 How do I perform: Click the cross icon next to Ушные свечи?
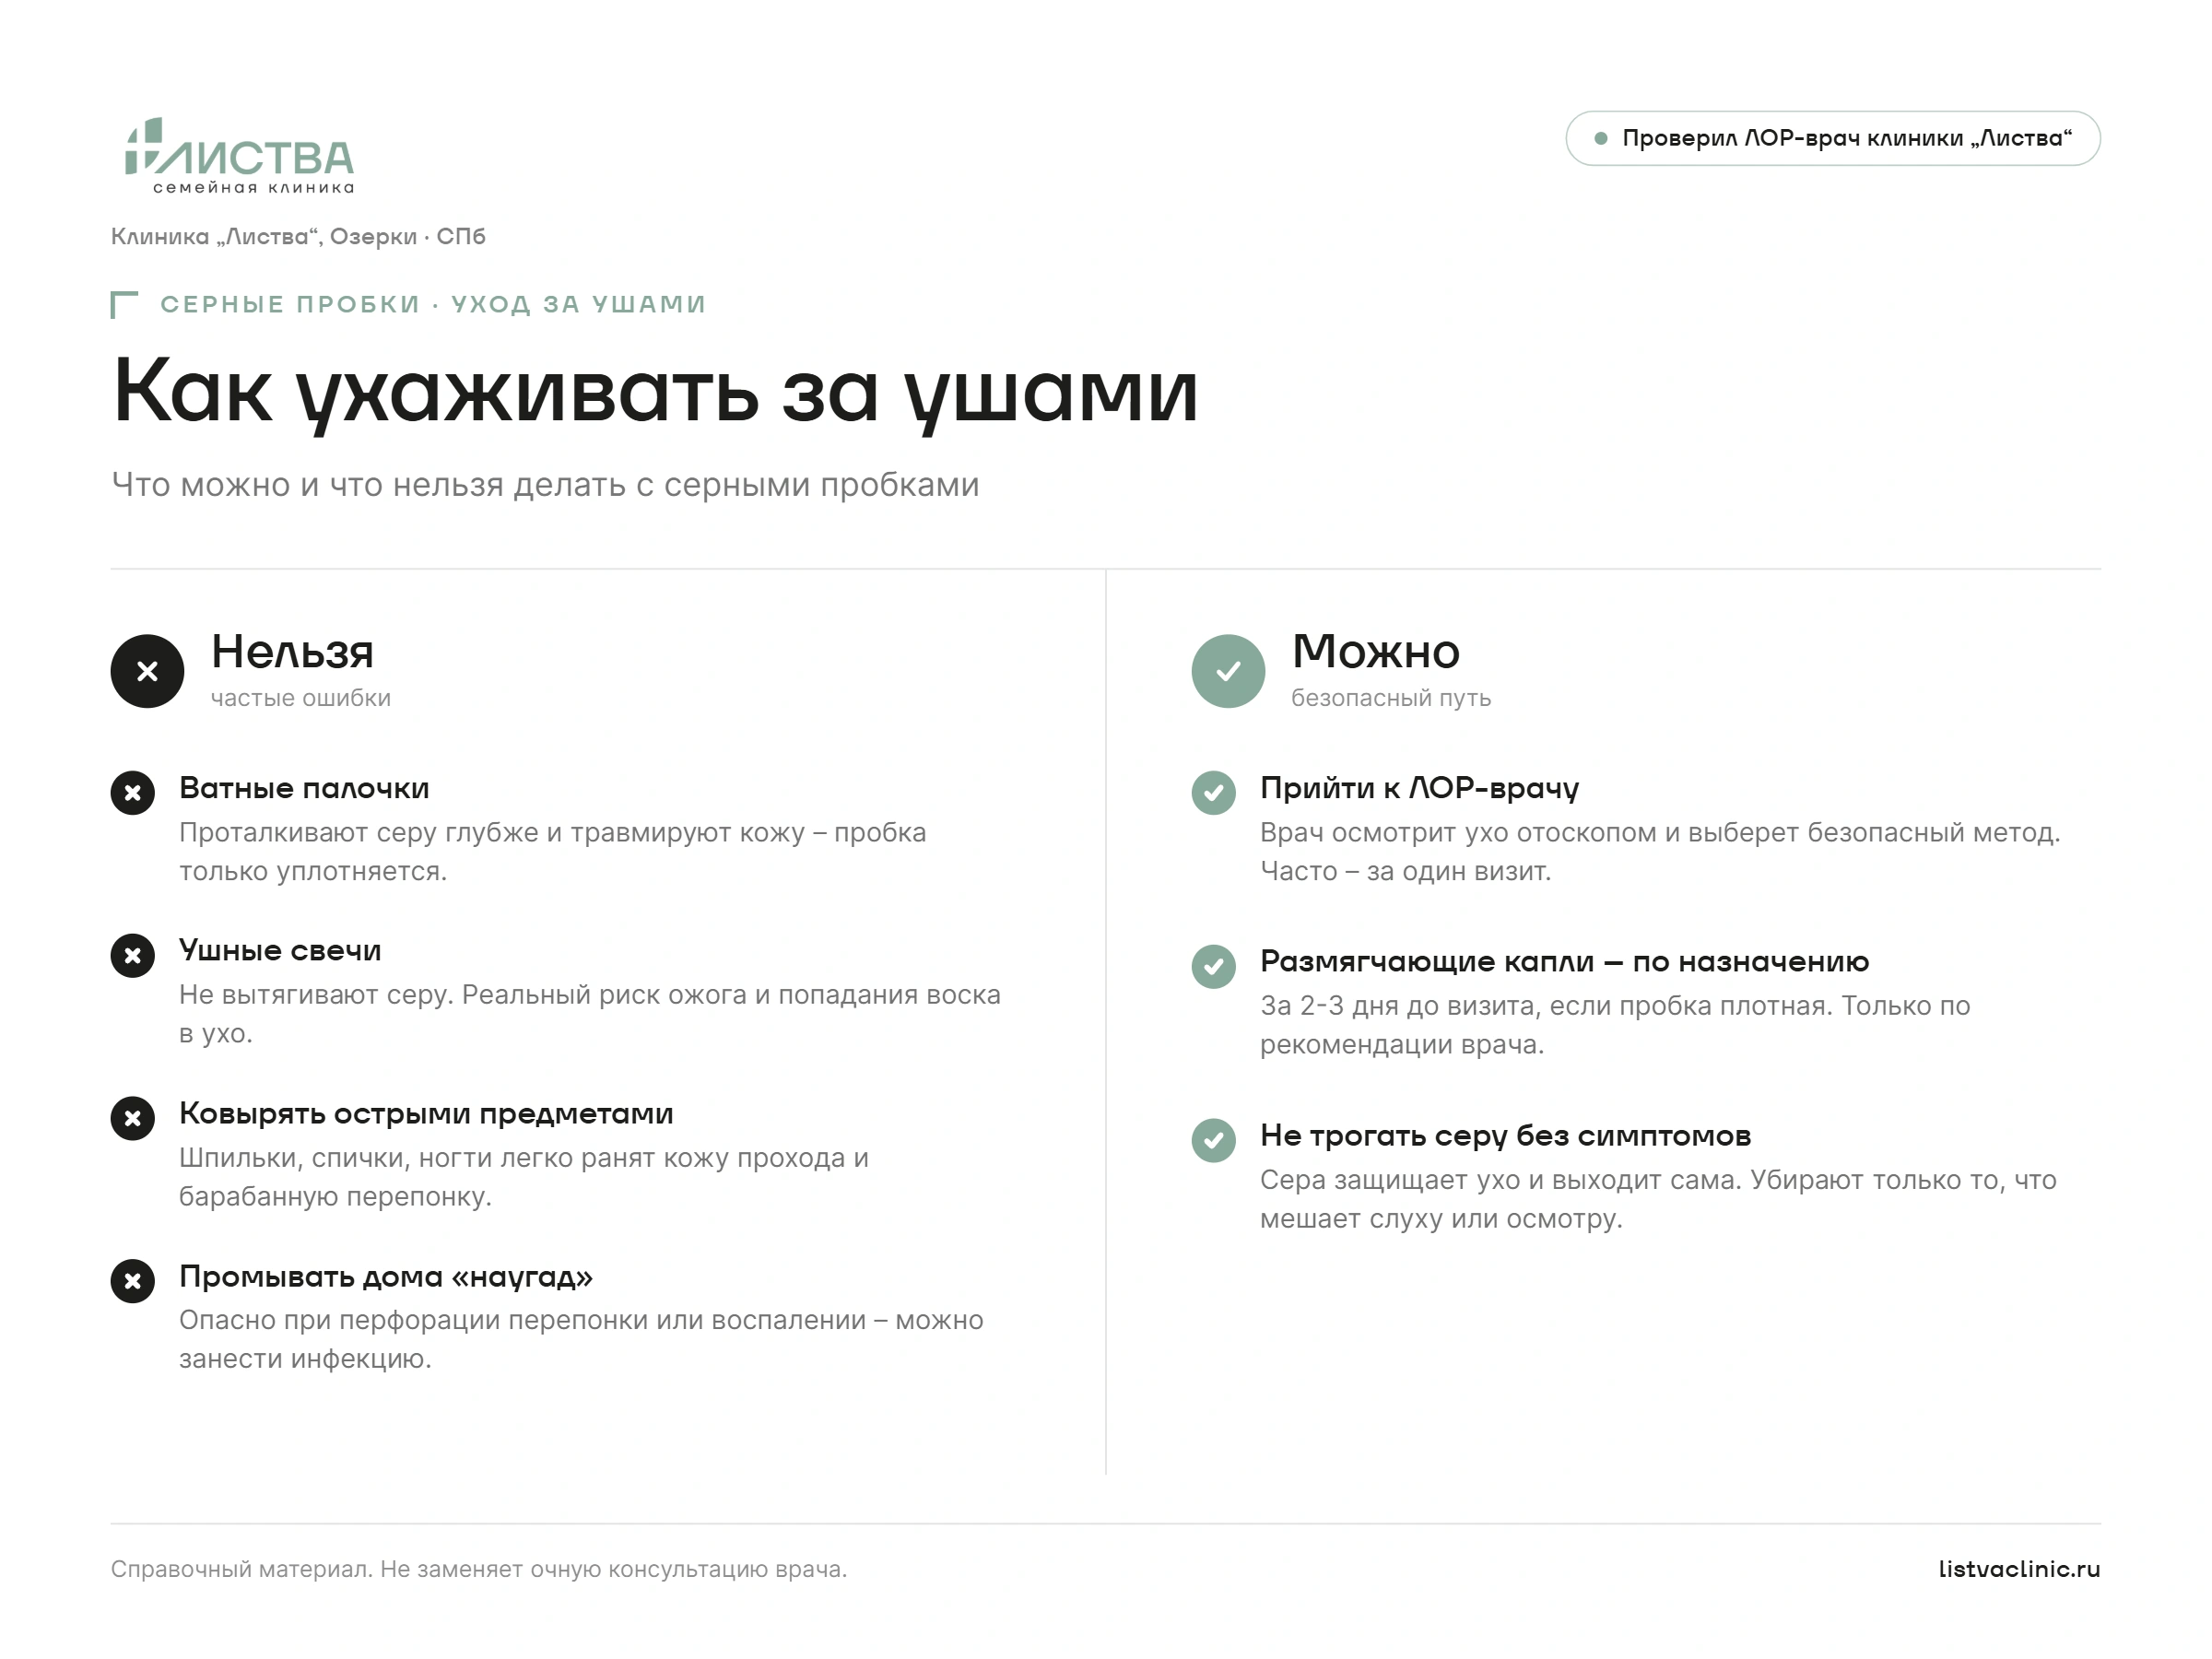pos(132,956)
